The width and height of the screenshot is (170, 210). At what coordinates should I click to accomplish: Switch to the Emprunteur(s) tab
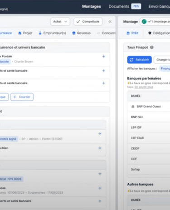click(x=53, y=33)
